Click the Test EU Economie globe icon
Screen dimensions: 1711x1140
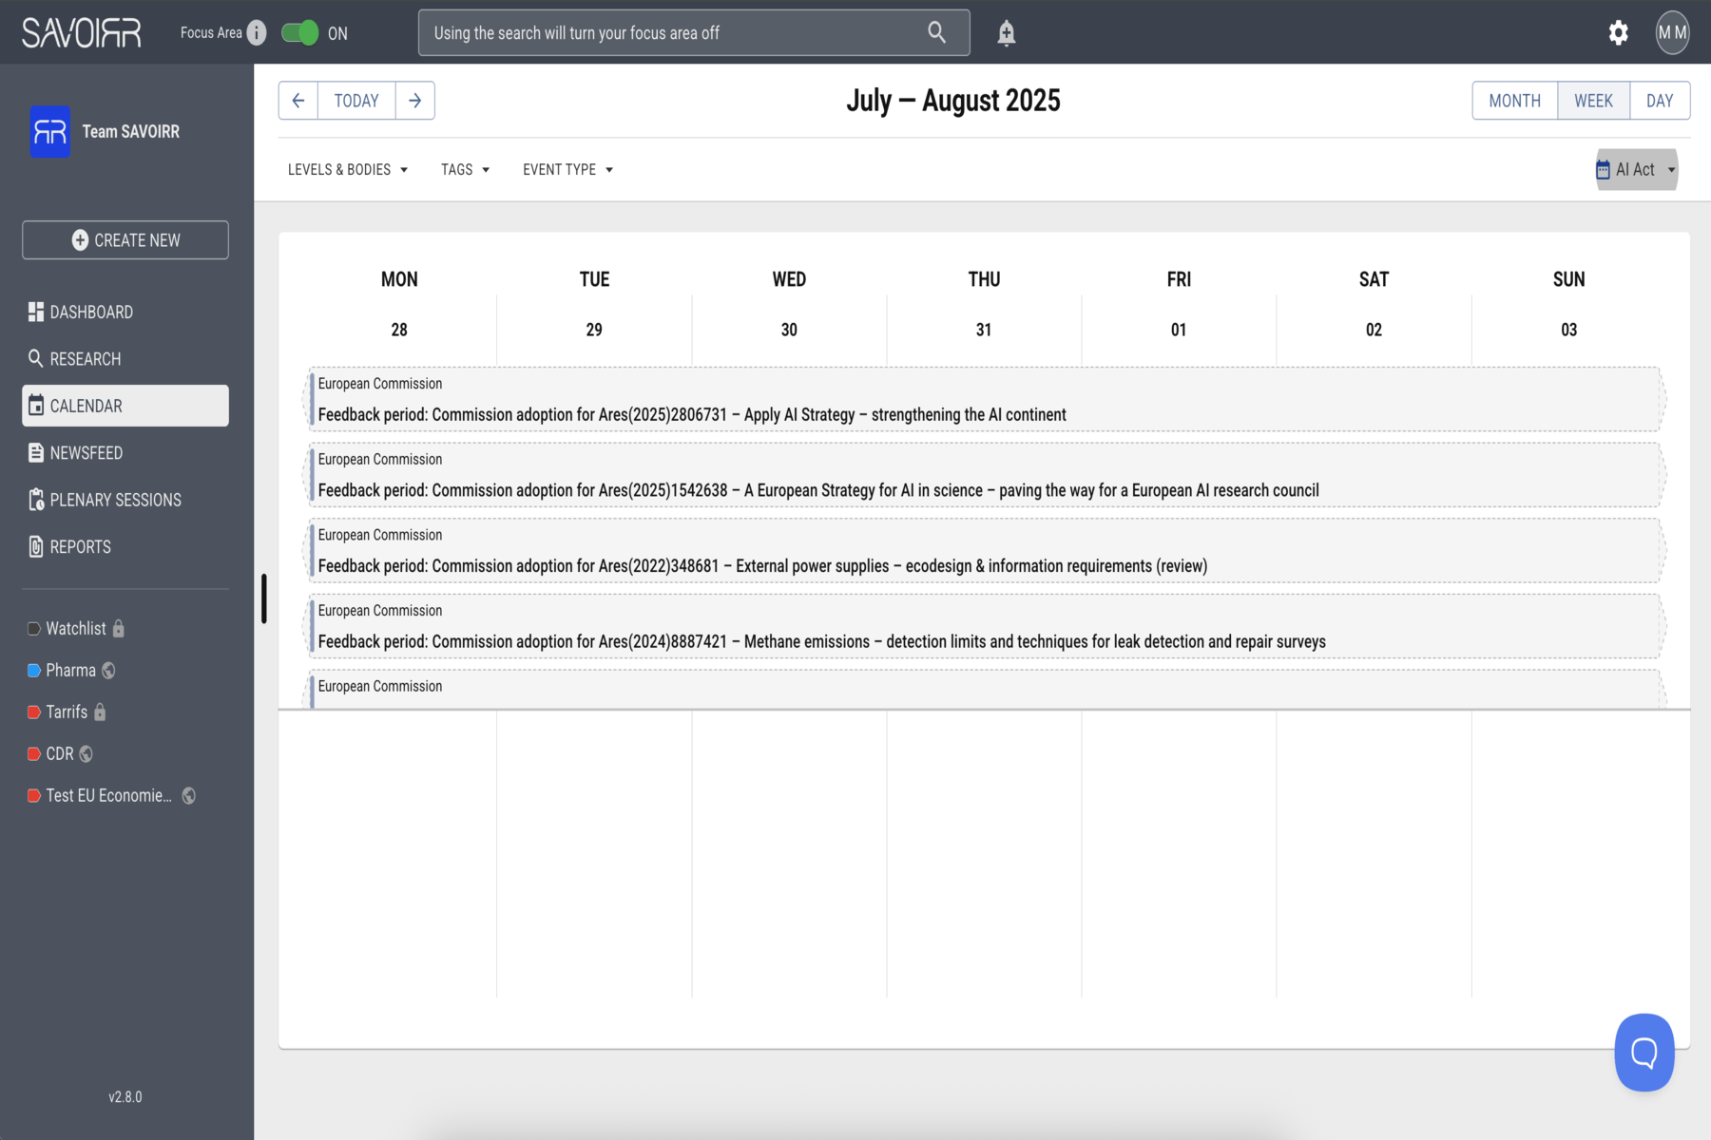[x=189, y=796]
